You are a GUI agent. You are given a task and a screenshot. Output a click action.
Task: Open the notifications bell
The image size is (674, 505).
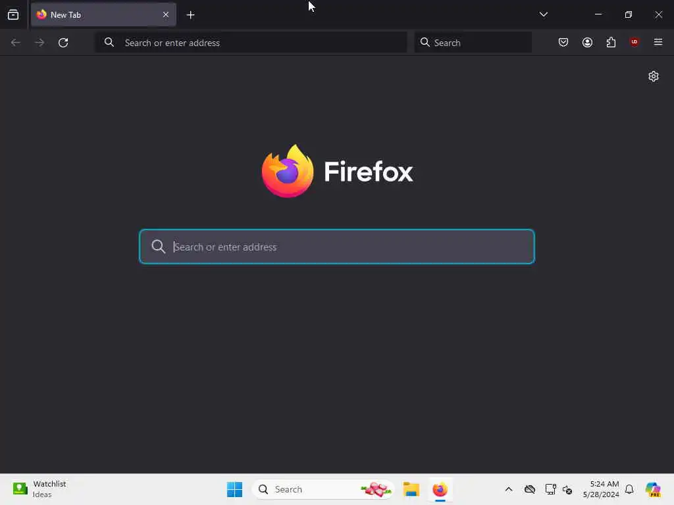click(629, 489)
